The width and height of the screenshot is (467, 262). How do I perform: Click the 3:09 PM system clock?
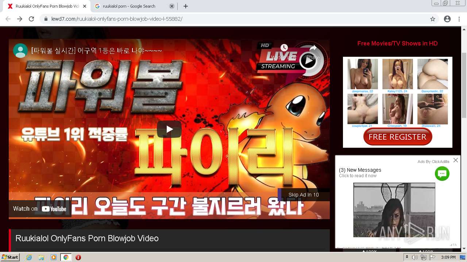click(448, 257)
